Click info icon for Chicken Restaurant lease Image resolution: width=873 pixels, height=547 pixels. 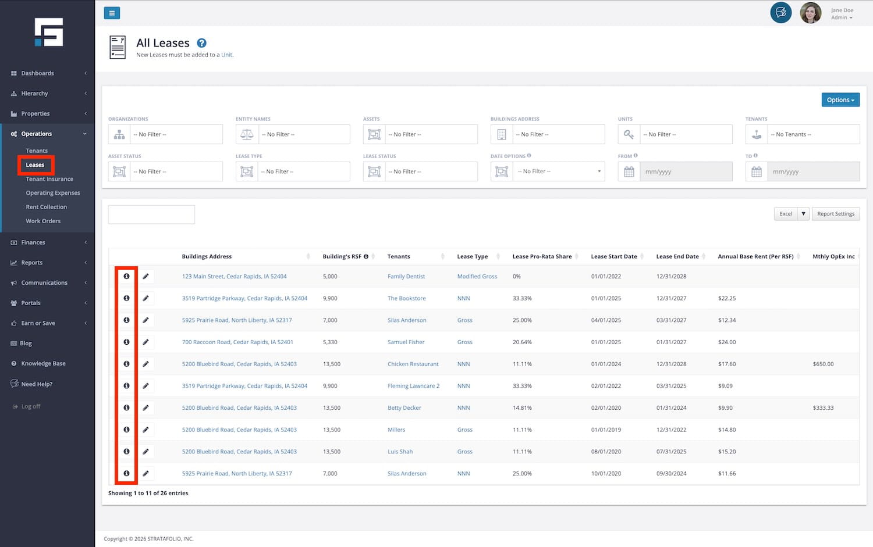(x=126, y=364)
